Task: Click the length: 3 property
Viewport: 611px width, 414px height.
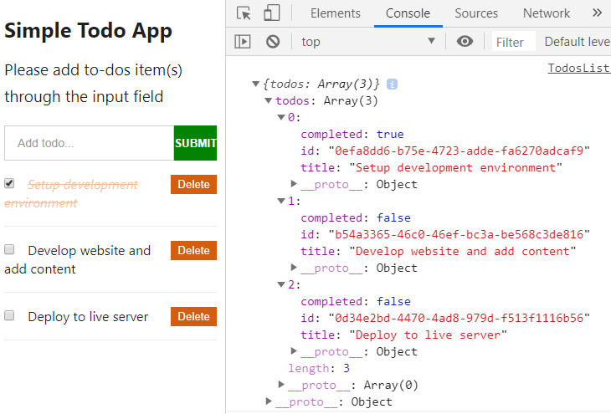Action: tap(319, 368)
